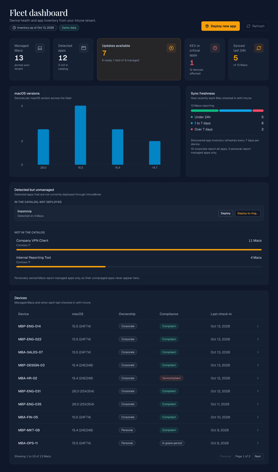This screenshot has width=278, height=472.
Task: Click the In grace period badge
Action: [172, 443]
